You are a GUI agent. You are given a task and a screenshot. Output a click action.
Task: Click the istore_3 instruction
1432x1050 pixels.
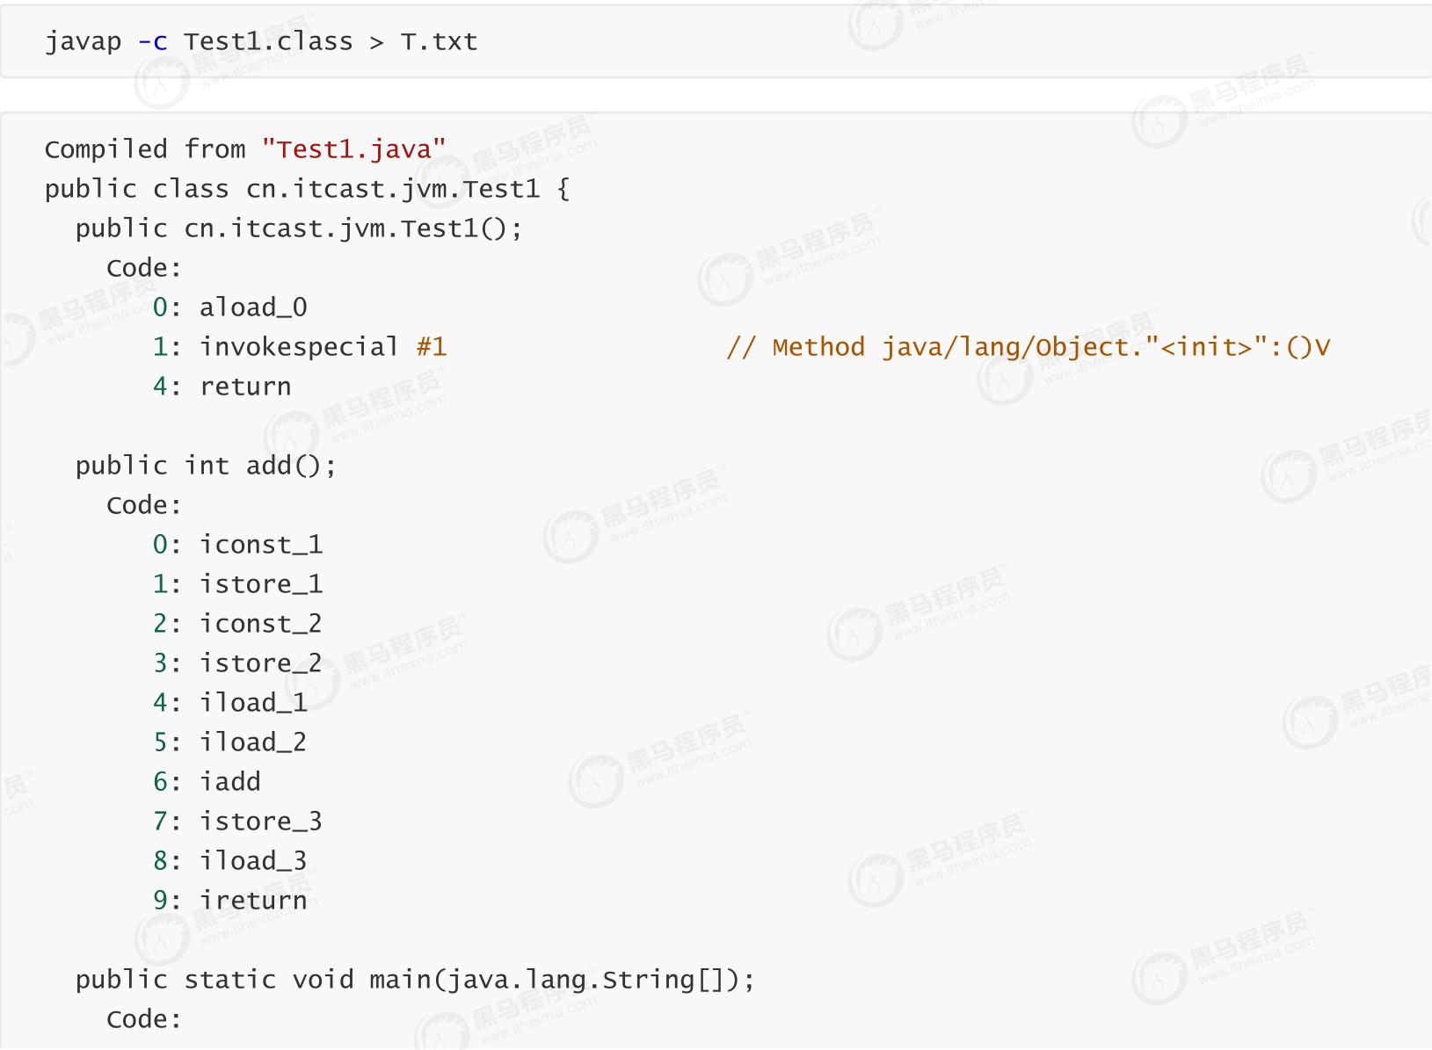point(261,822)
